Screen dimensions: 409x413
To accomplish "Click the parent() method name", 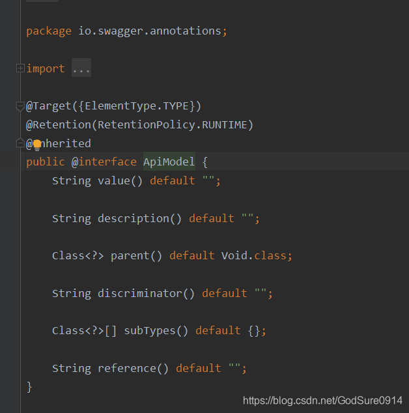I will (x=136, y=256).
